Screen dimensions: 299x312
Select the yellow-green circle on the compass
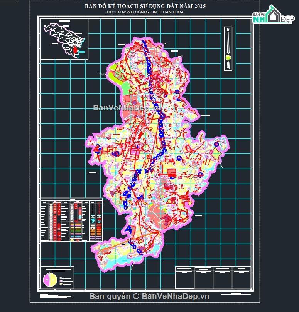(228, 58)
